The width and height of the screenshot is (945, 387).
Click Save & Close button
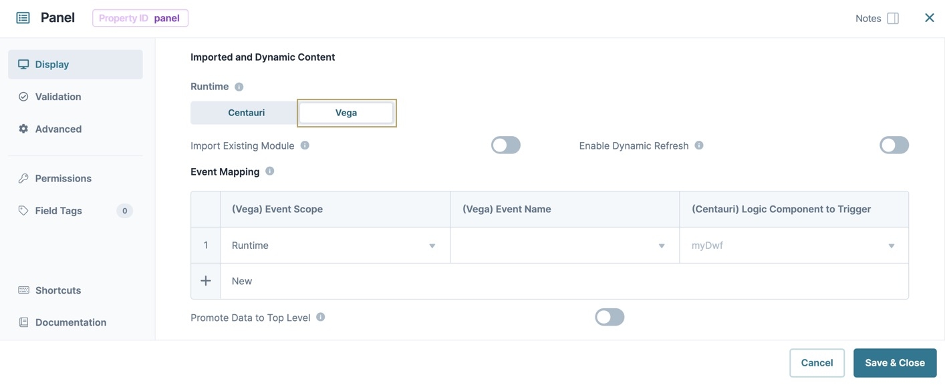pyautogui.click(x=895, y=363)
